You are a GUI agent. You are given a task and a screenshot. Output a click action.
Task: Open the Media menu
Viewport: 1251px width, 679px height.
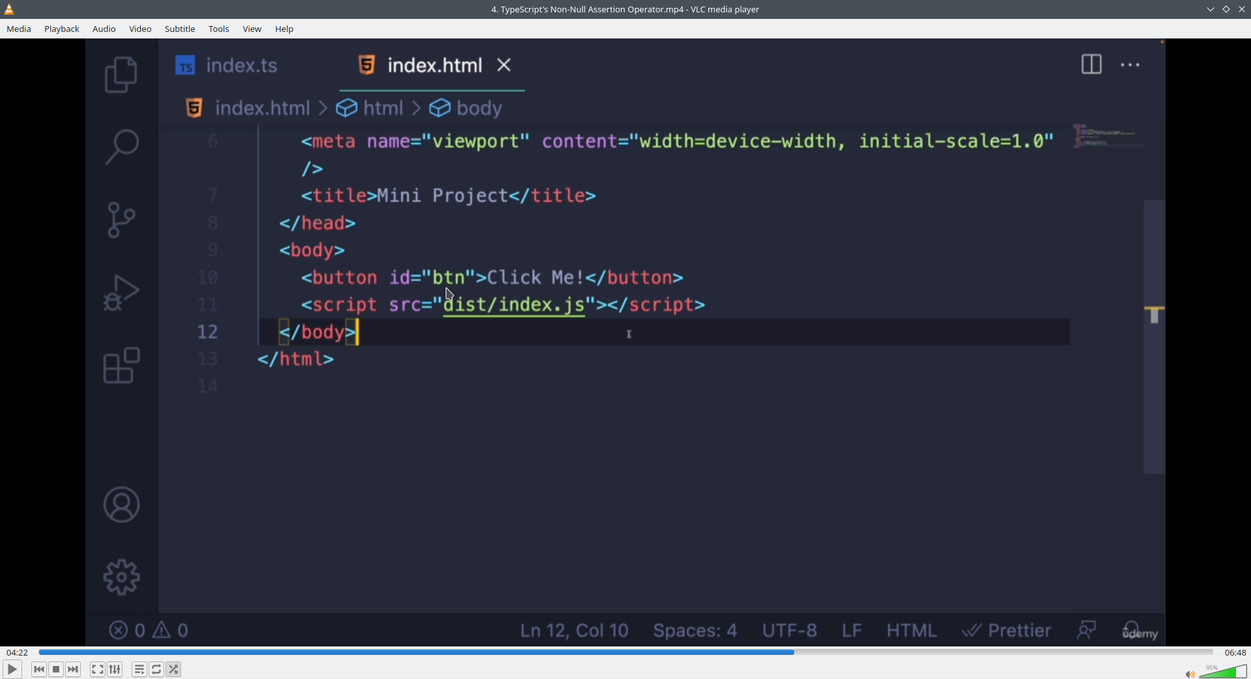[19, 29]
